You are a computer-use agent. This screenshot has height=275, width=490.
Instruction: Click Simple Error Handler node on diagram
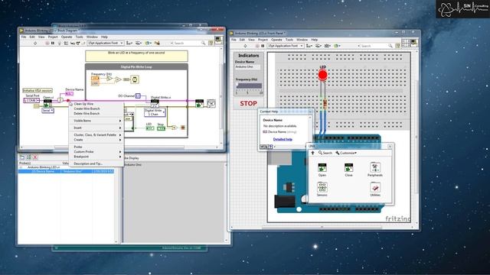click(x=211, y=104)
